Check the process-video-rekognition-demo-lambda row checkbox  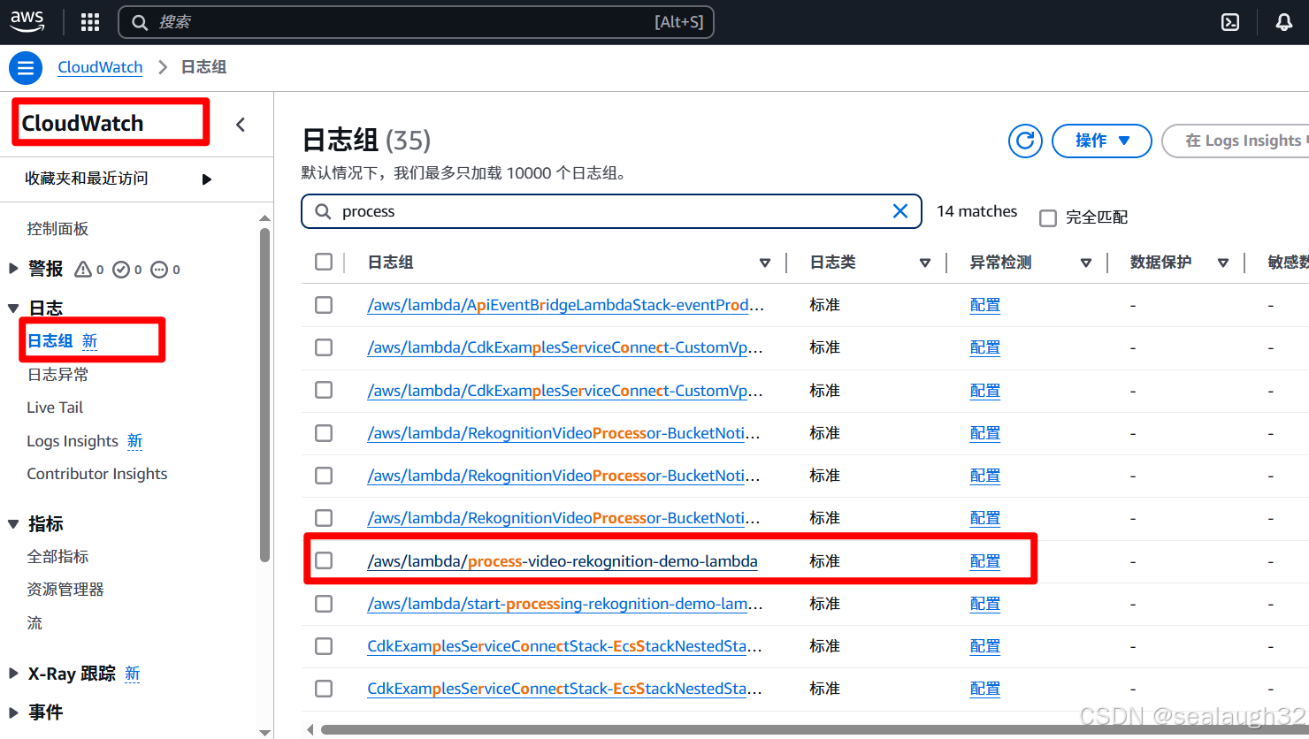pyautogui.click(x=324, y=560)
